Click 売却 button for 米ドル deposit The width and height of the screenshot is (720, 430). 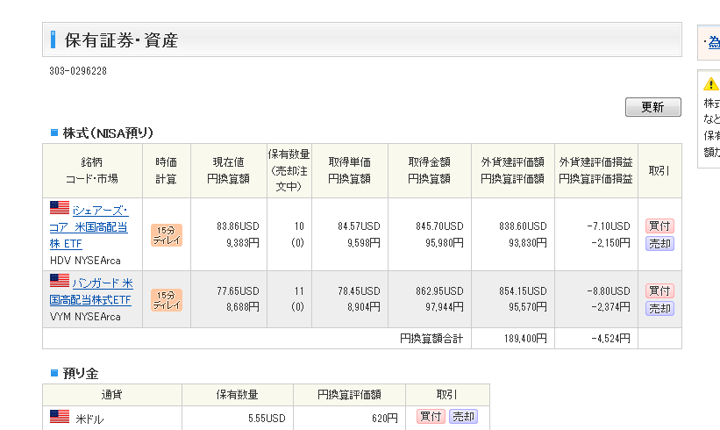(463, 416)
